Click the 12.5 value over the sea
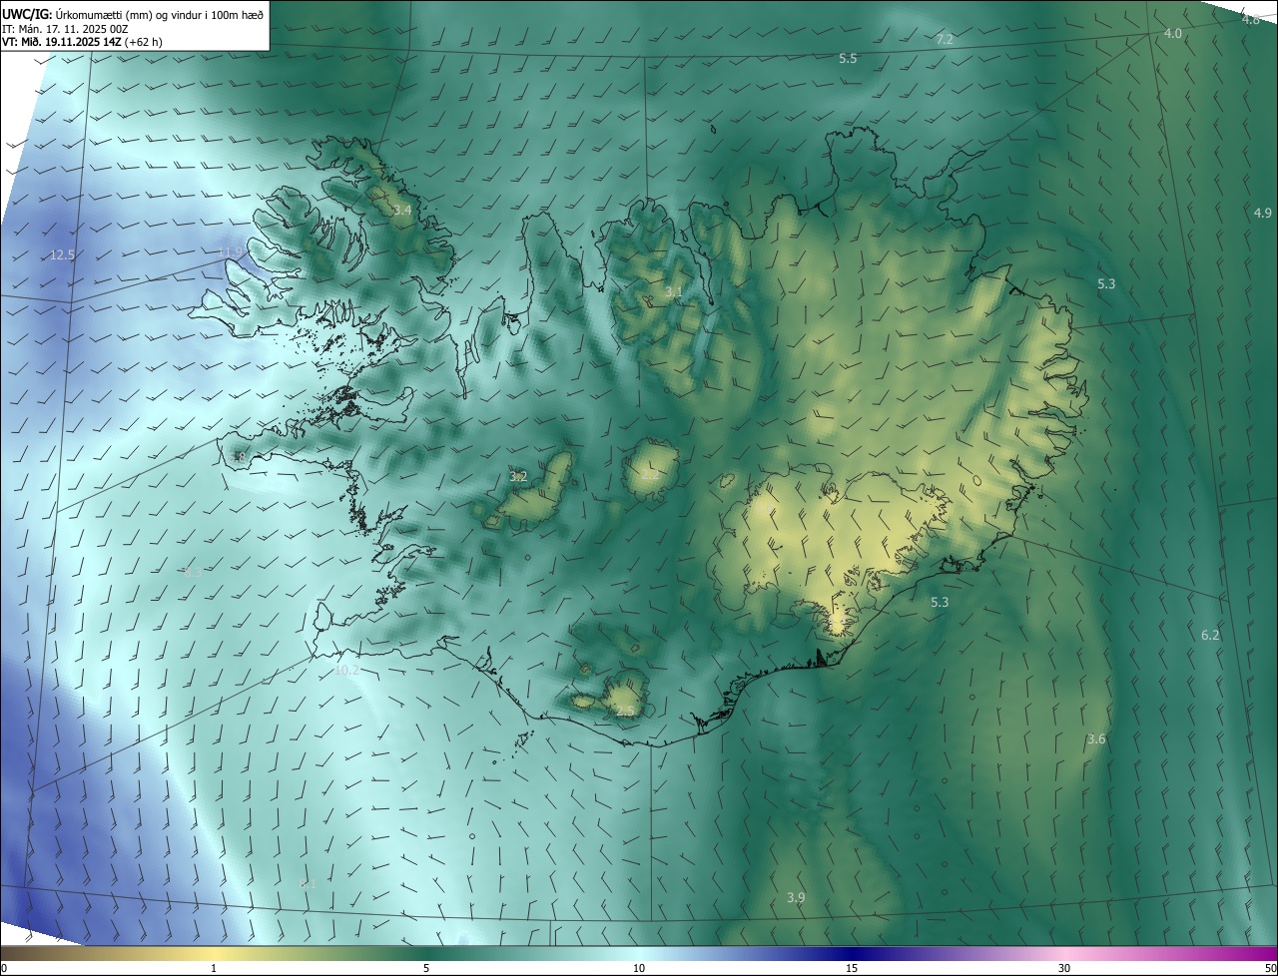 tap(62, 254)
